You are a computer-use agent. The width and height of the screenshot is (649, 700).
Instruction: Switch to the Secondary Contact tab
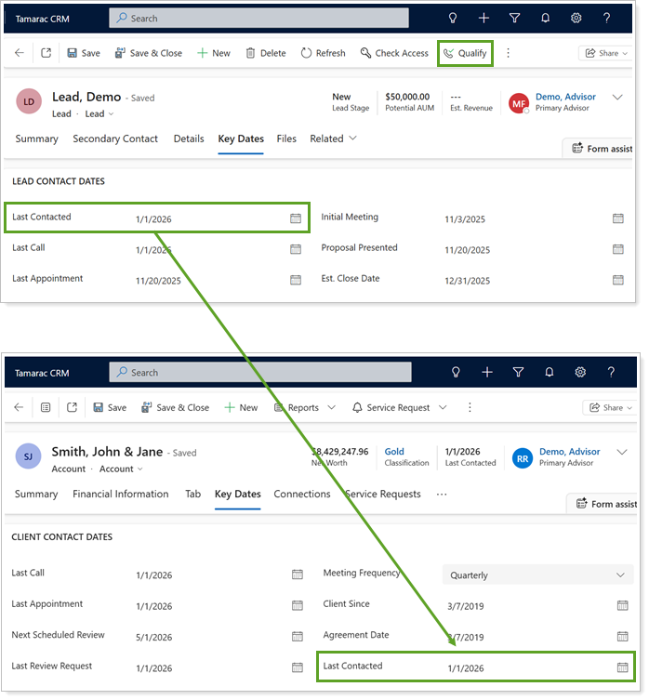point(115,139)
